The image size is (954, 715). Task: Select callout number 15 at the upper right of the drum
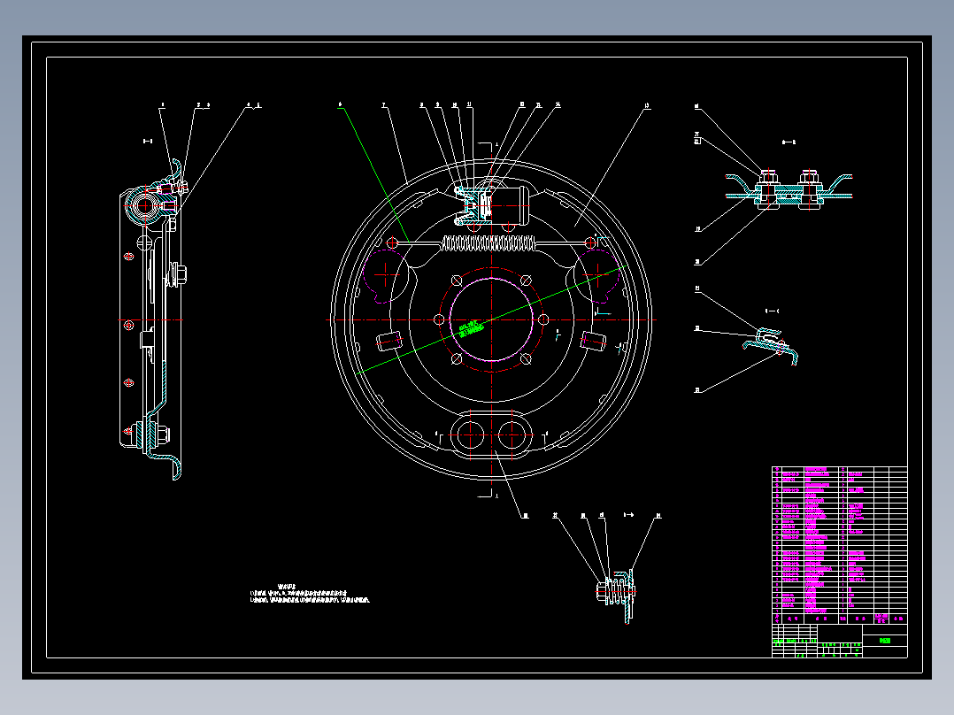(647, 105)
